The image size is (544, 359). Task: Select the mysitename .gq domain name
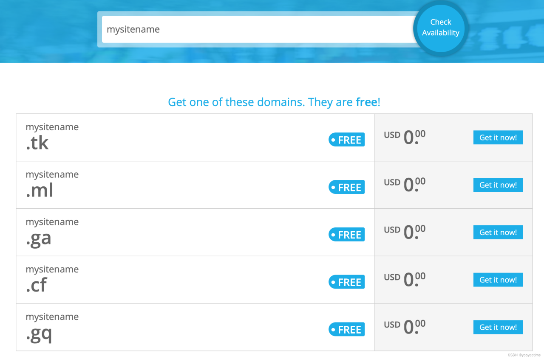(52, 328)
